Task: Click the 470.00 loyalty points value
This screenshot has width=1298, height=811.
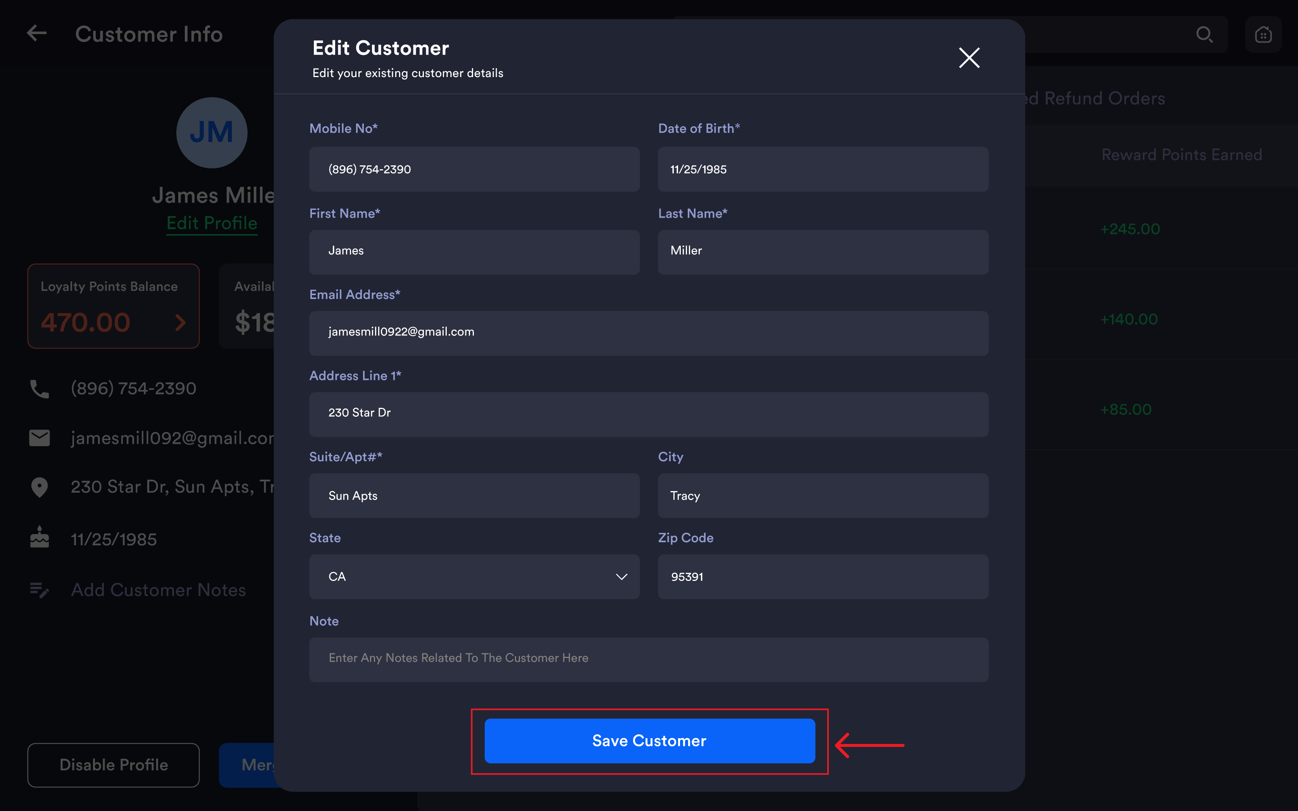Action: (x=85, y=322)
